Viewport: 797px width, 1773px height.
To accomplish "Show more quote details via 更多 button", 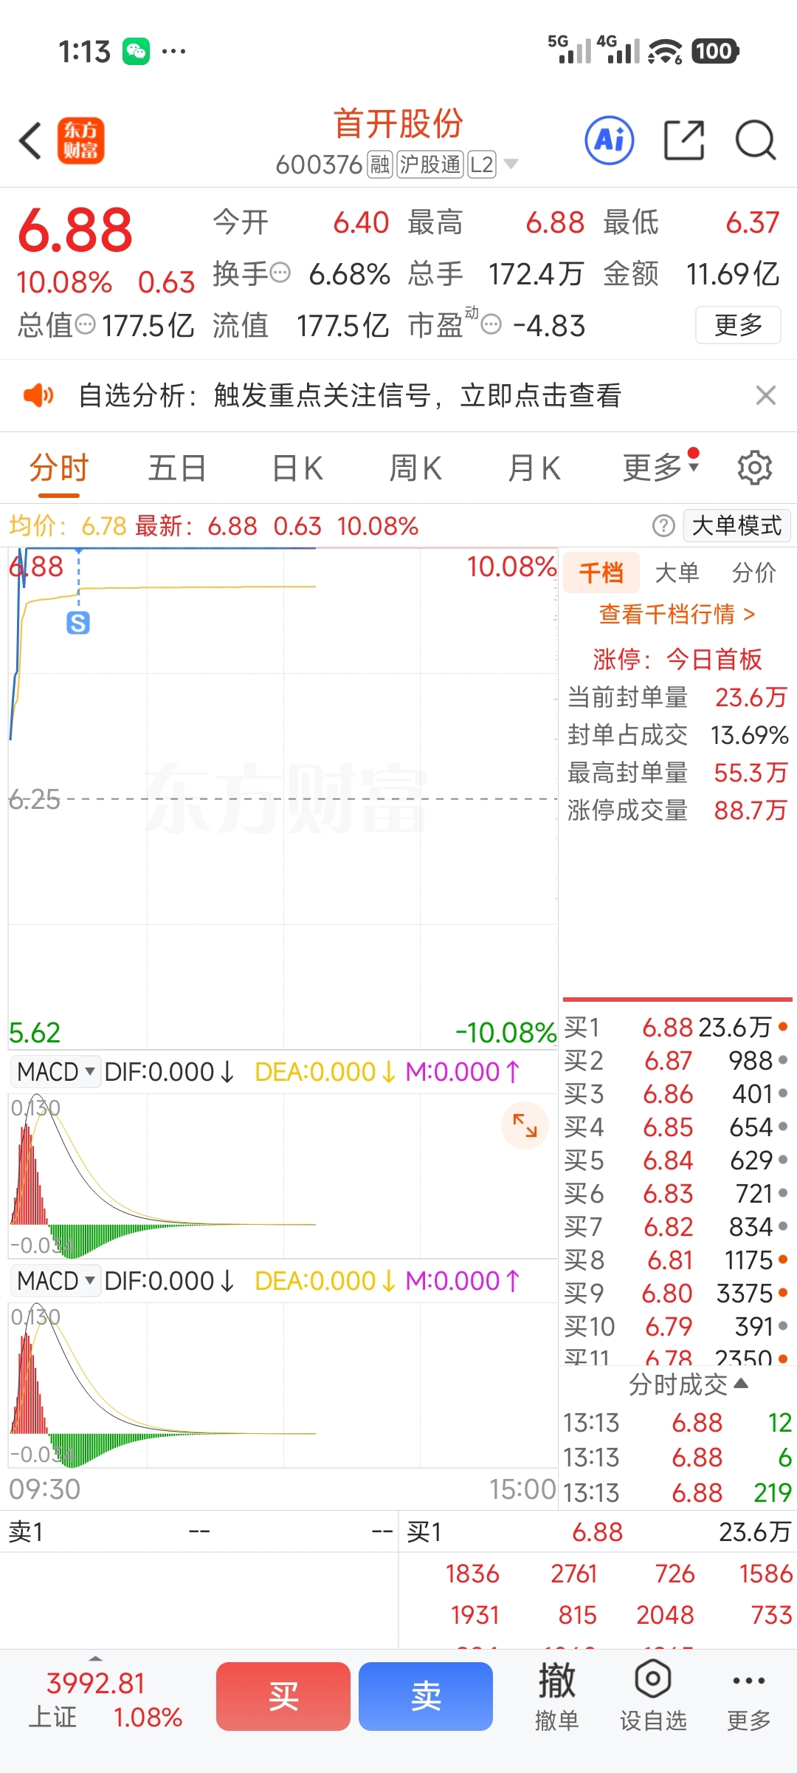I will click(x=738, y=324).
